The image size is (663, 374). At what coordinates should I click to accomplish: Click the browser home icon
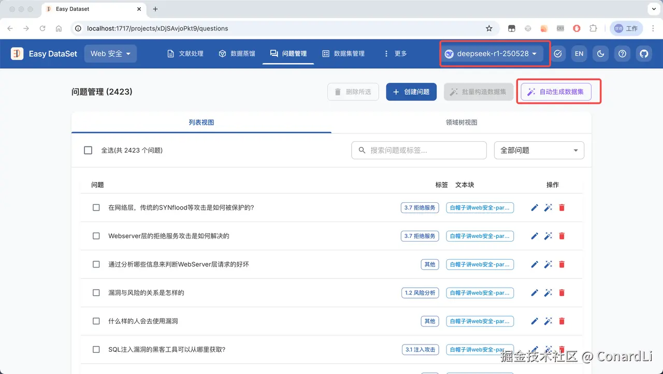coord(59,28)
